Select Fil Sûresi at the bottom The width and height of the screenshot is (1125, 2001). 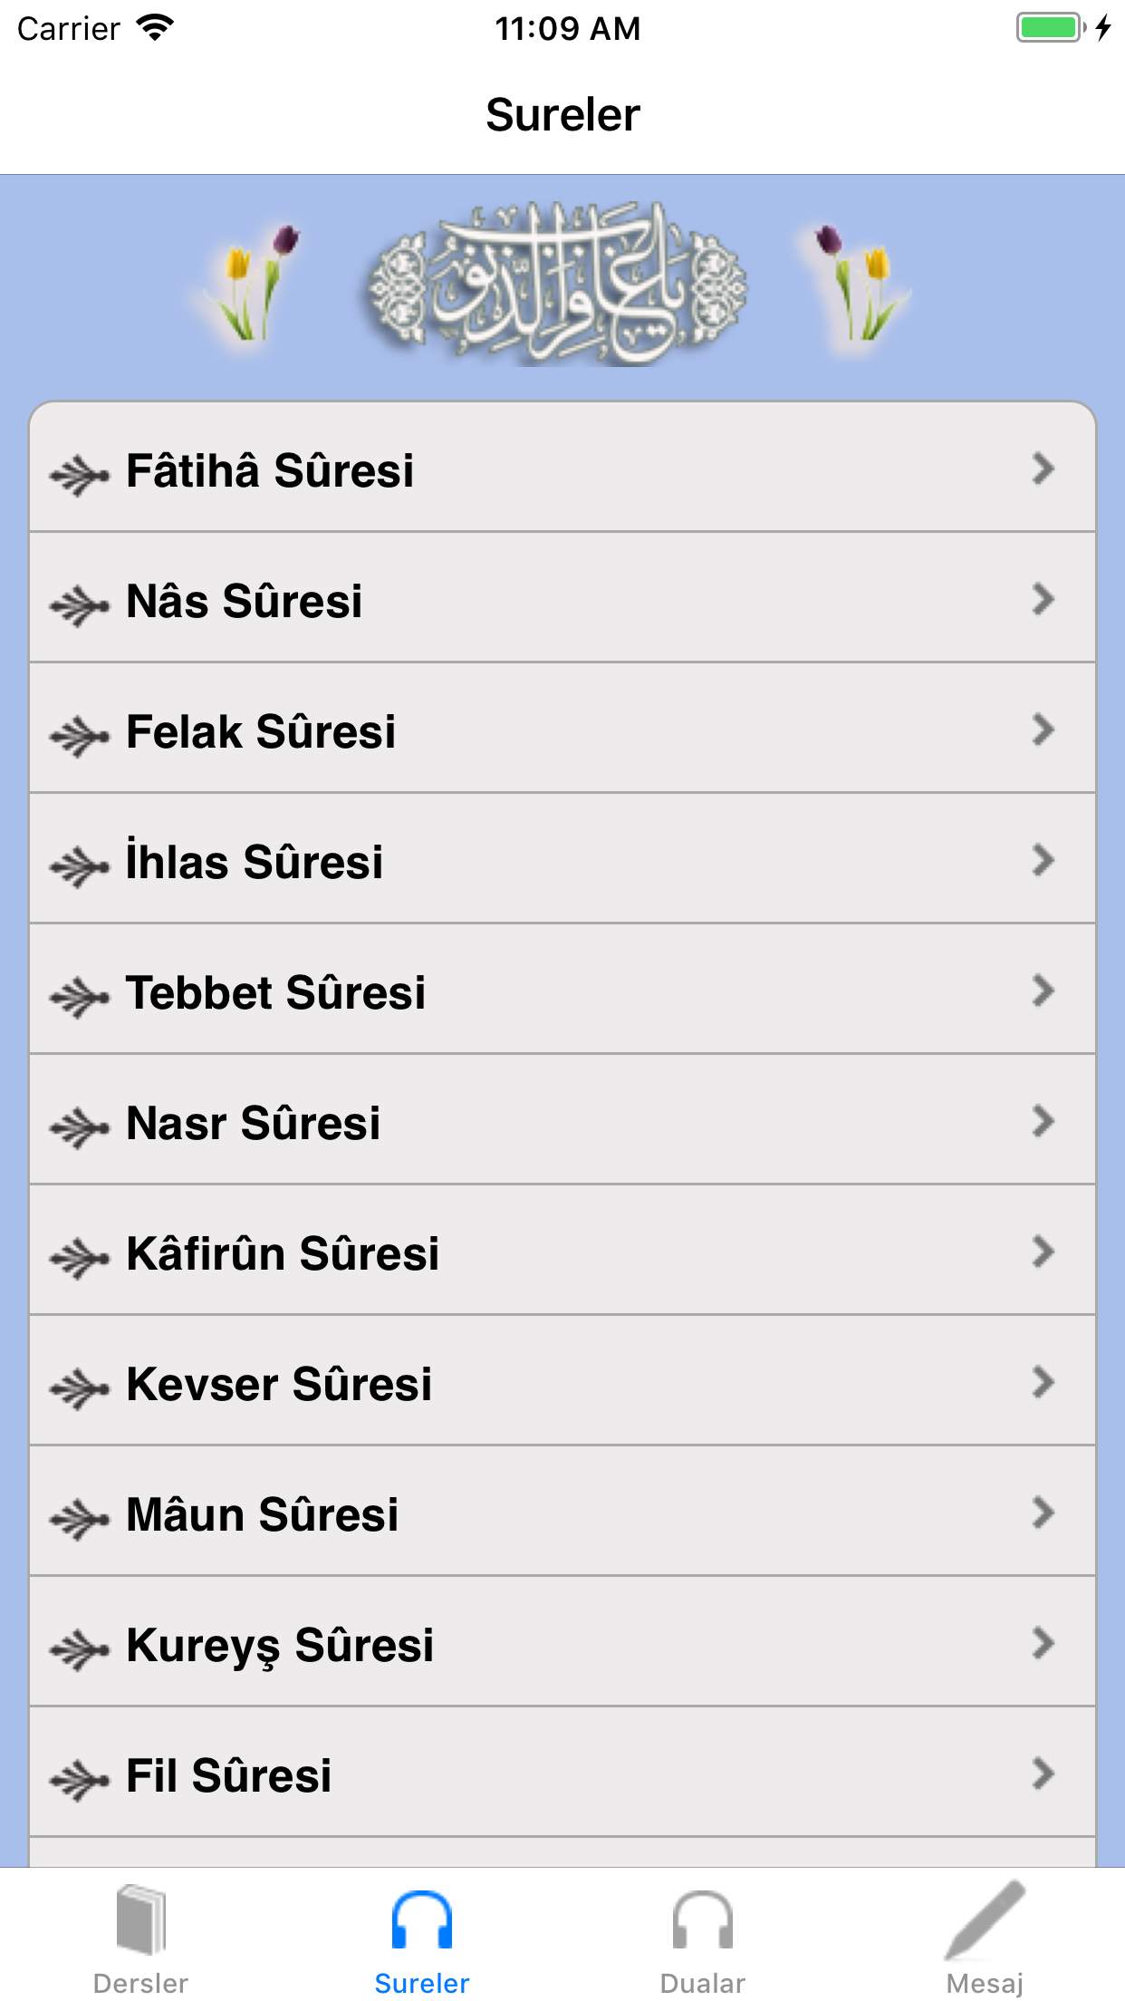[229, 1775]
